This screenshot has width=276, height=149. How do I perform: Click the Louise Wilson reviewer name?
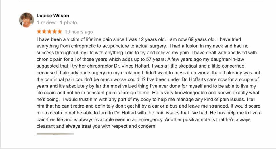pyautogui.click(x=53, y=16)
